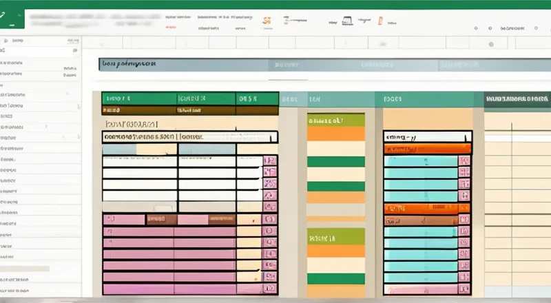Open the outlined dropdown field above the white rows
Viewport: 551px width, 303px height.
click(x=189, y=136)
